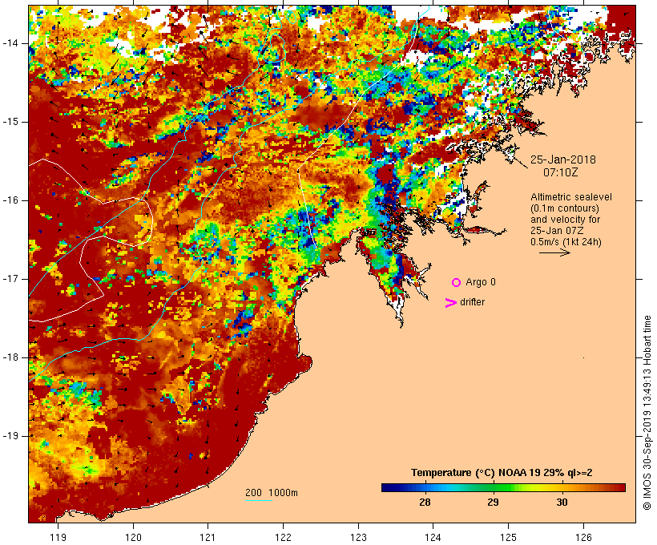Screen dimensions: 657x545
Task: Click the magenta drifter legend marker
Action: (450, 303)
